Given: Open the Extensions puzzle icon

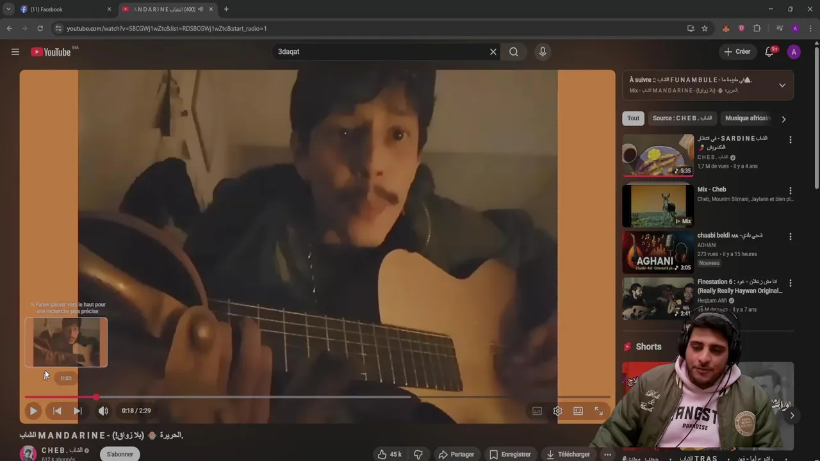Looking at the screenshot, I should (x=757, y=28).
